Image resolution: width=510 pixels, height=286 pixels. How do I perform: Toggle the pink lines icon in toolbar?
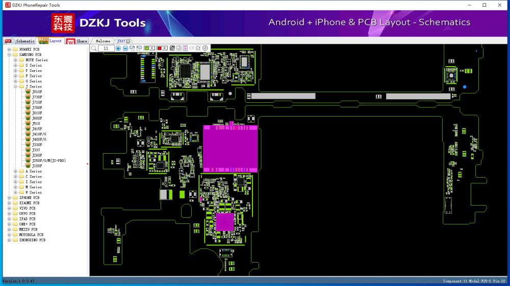pos(185,48)
